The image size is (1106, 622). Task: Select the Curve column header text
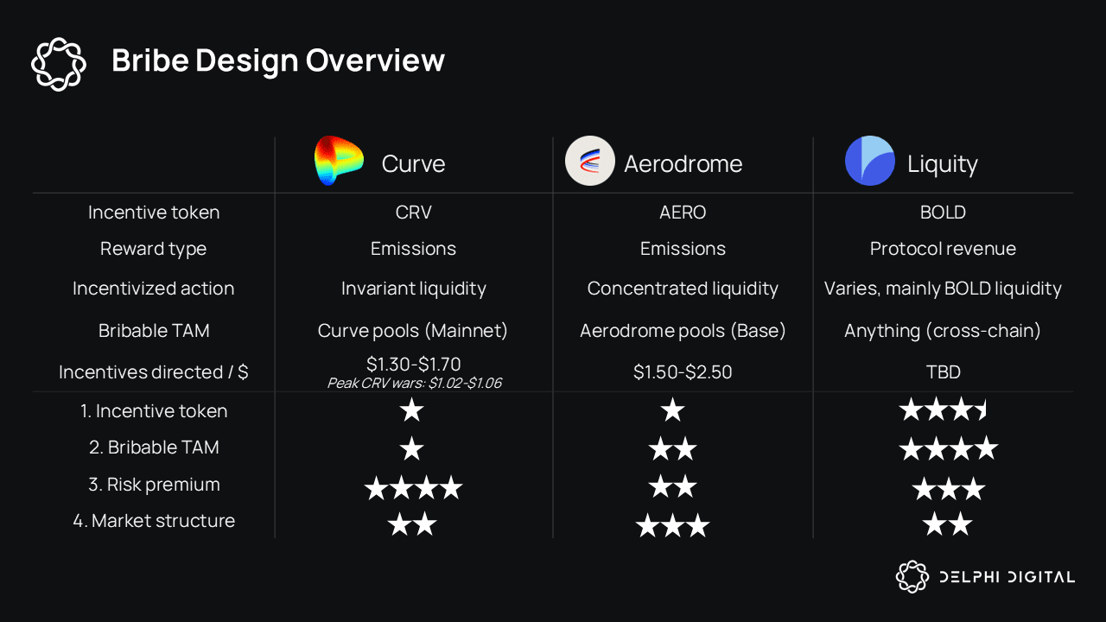[413, 164]
